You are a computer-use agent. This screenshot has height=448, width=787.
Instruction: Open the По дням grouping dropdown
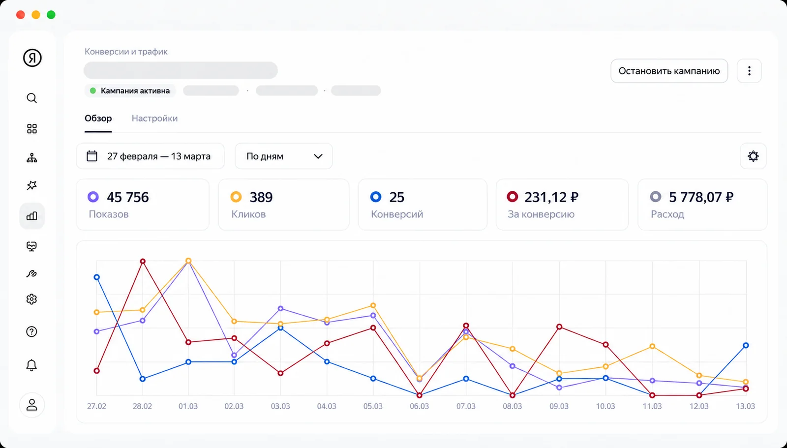(x=284, y=156)
